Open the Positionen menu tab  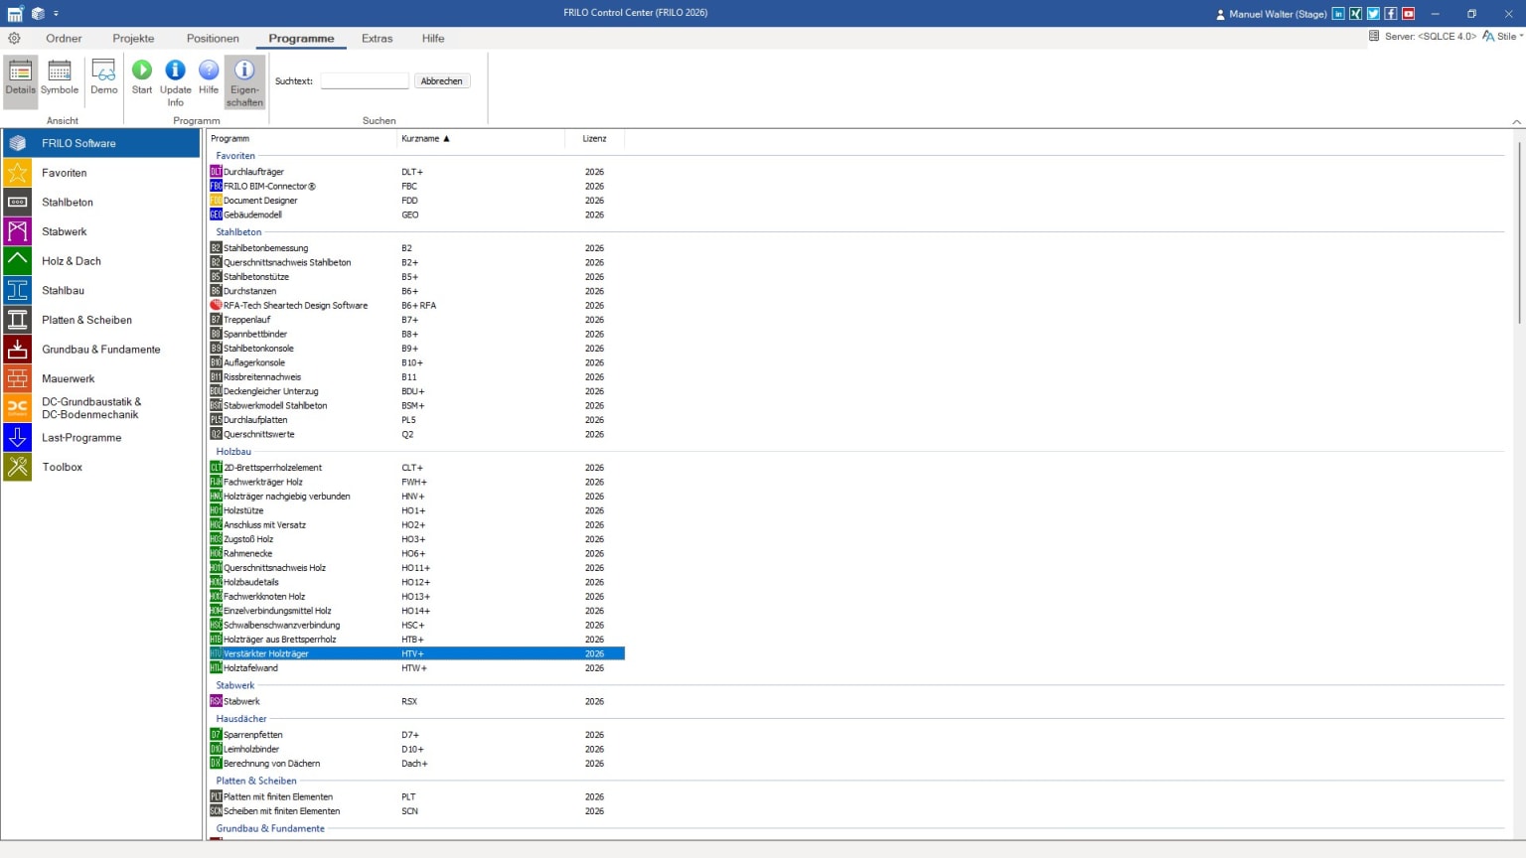click(x=213, y=39)
